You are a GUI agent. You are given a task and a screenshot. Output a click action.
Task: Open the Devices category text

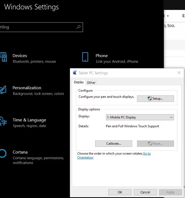[x=20, y=55]
